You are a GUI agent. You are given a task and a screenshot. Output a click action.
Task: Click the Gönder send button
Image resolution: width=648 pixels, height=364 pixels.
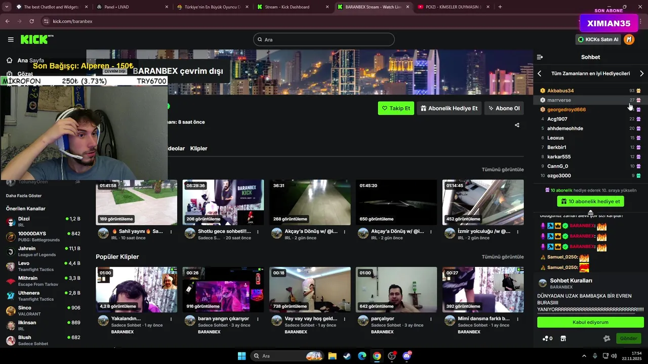click(628, 338)
